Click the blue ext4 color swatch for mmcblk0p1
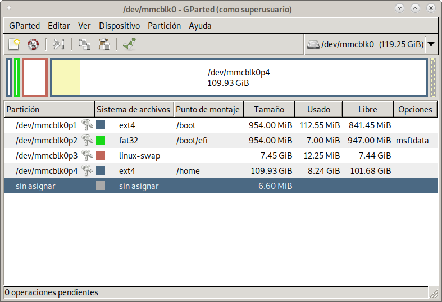 pos(101,125)
